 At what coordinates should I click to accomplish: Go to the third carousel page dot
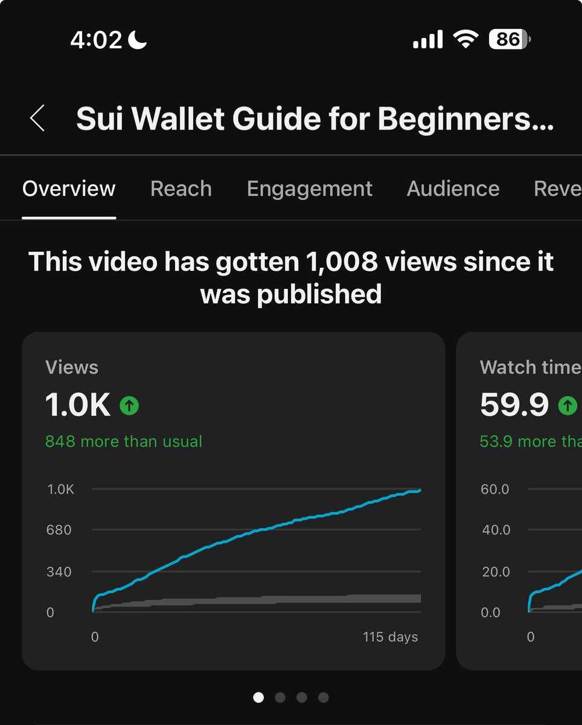pos(302,697)
